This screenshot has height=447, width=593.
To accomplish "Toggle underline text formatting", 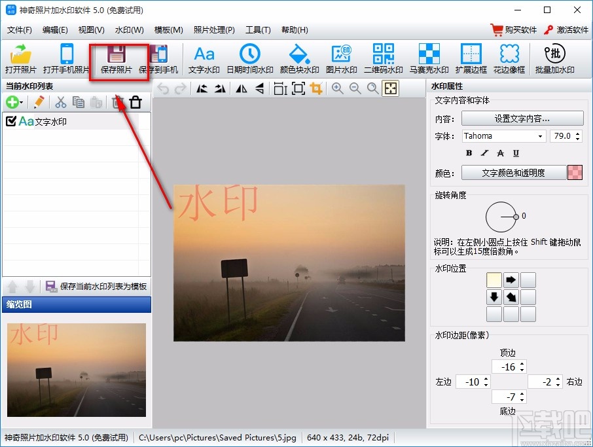I will pyautogui.click(x=516, y=152).
